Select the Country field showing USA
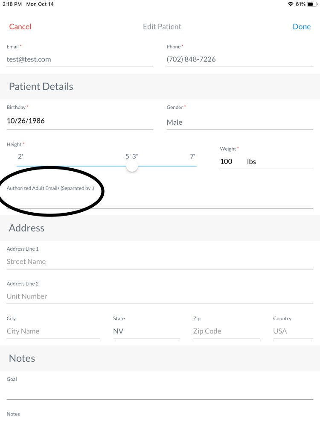Screen dimensions: 320x427 pyautogui.click(x=293, y=331)
